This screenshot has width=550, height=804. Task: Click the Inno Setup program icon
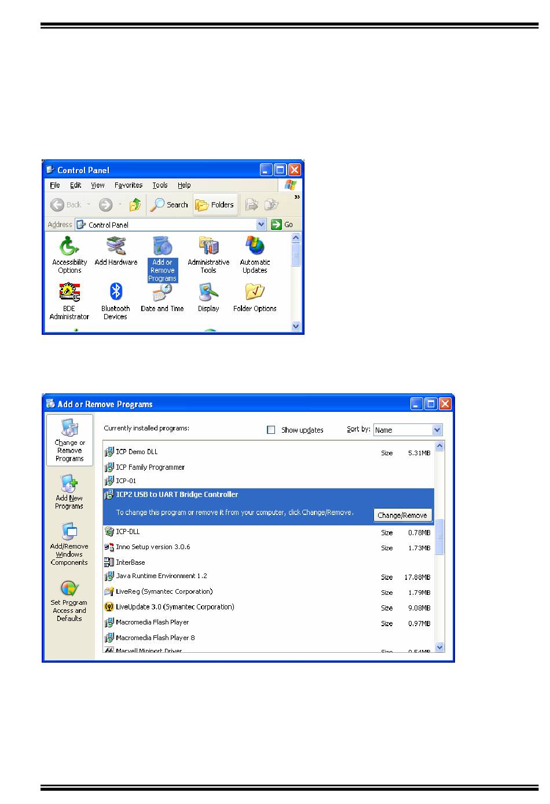(109, 547)
